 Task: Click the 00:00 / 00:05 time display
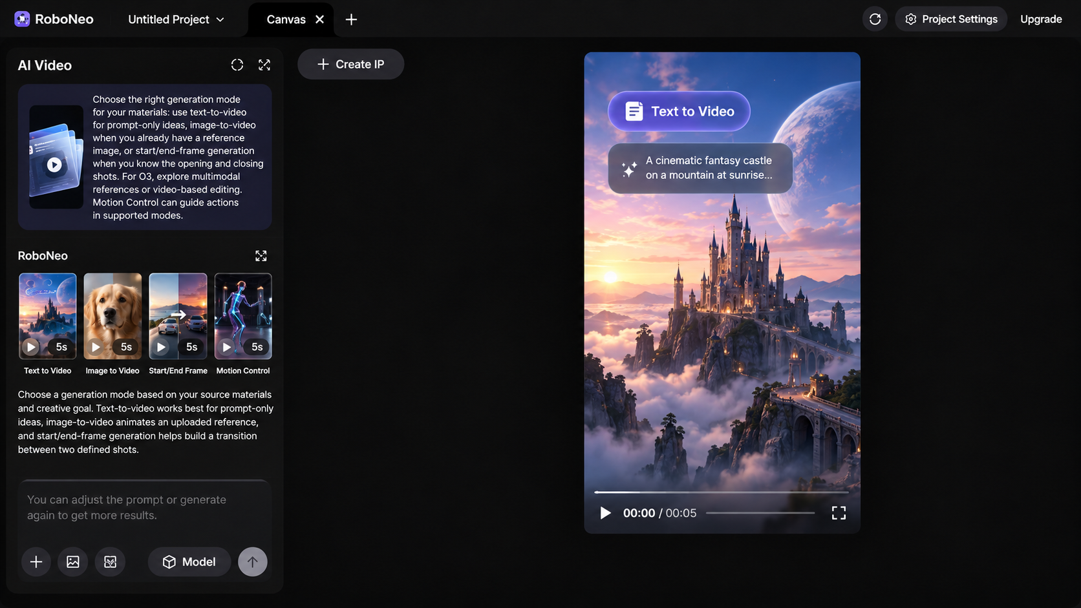click(659, 513)
